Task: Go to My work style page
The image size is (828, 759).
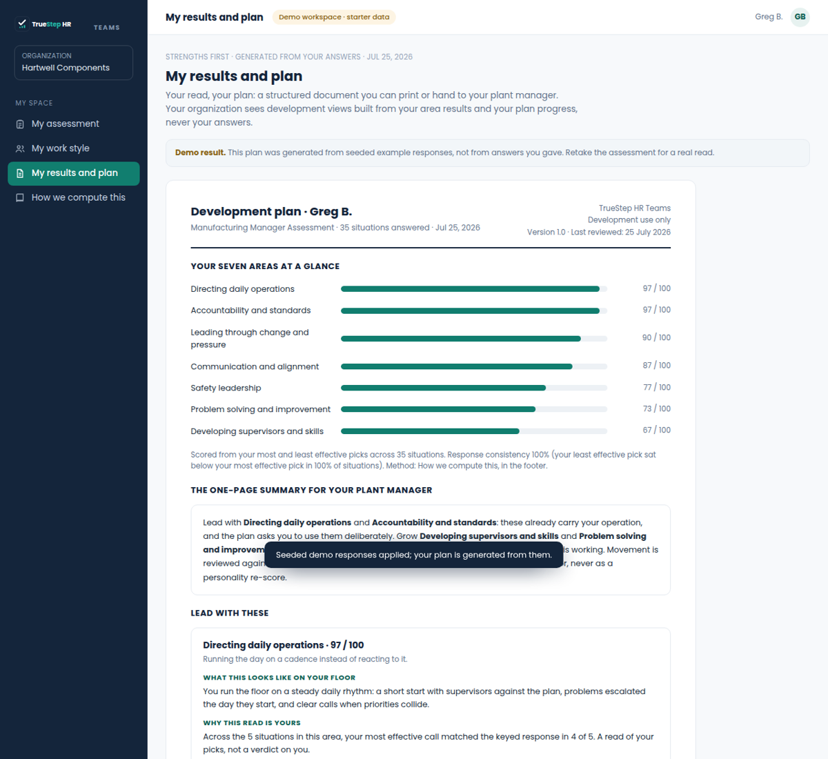Action: [x=73, y=148]
